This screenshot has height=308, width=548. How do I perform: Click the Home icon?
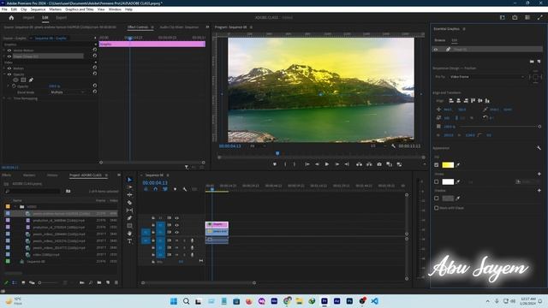[11, 17]
